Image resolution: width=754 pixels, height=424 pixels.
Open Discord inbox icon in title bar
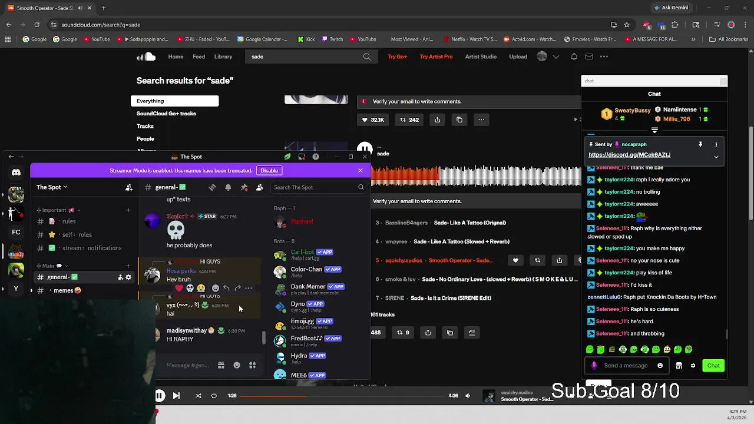click(x=302, y=157)
